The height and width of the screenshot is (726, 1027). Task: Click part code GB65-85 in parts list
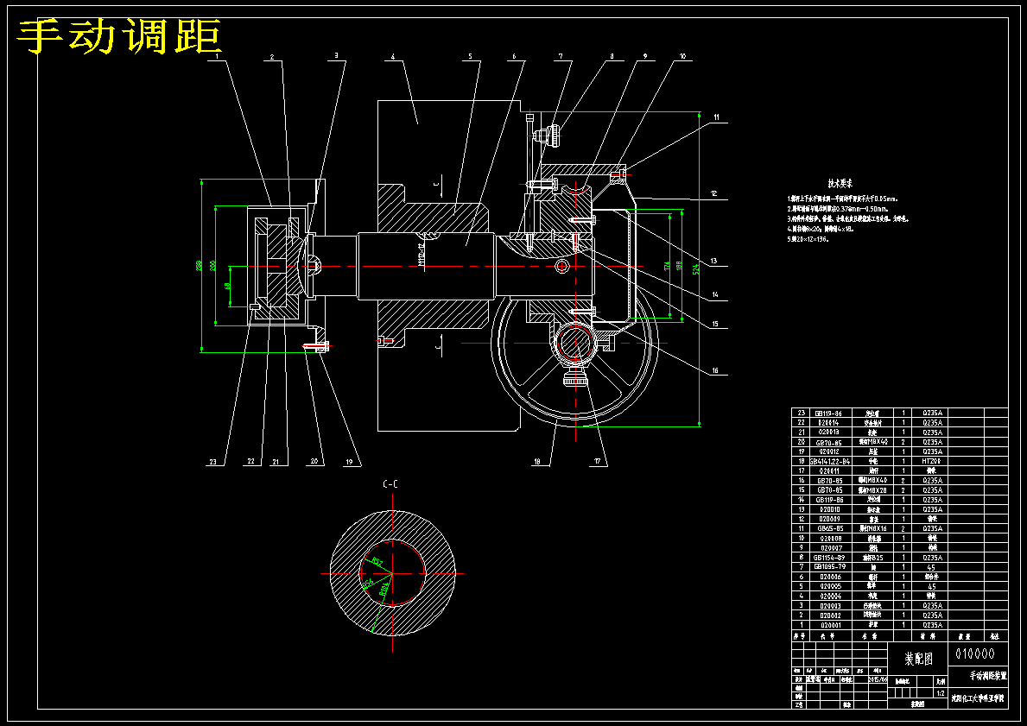pos(830,528)
